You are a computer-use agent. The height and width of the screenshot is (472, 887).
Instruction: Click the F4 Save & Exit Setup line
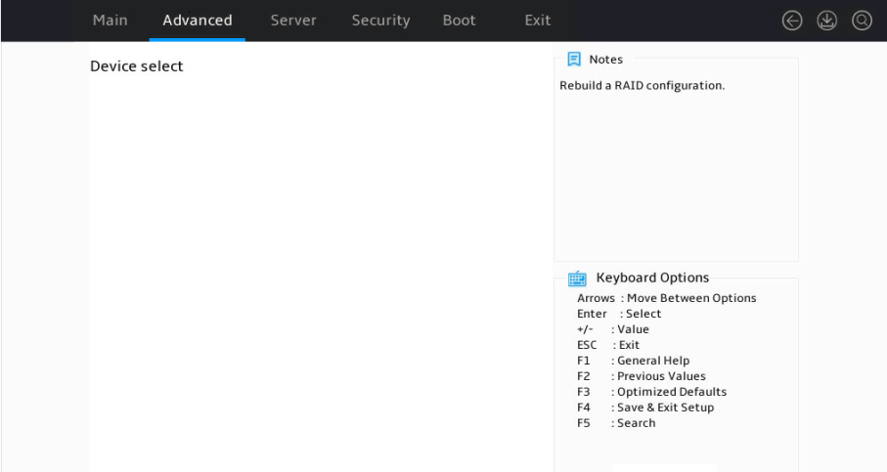[x=645, y=408]
